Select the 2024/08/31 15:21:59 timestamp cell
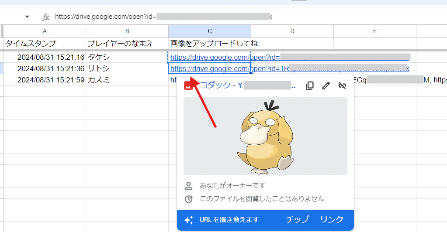This screenshot has height=232, width=447. (x=45, y=80)
